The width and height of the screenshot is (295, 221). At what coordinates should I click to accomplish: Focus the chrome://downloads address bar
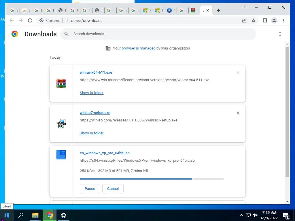tap(84, 20)
